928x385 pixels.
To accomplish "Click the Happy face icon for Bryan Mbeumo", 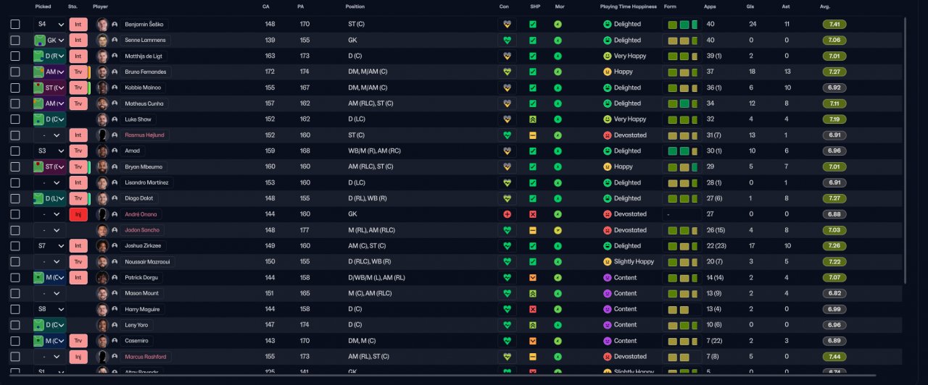I will (608, 166).
